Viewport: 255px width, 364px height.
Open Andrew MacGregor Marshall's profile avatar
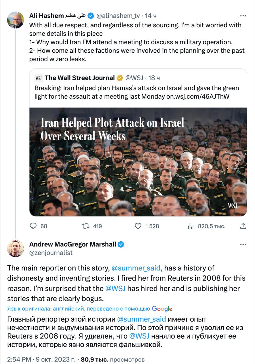pos(16,248)
